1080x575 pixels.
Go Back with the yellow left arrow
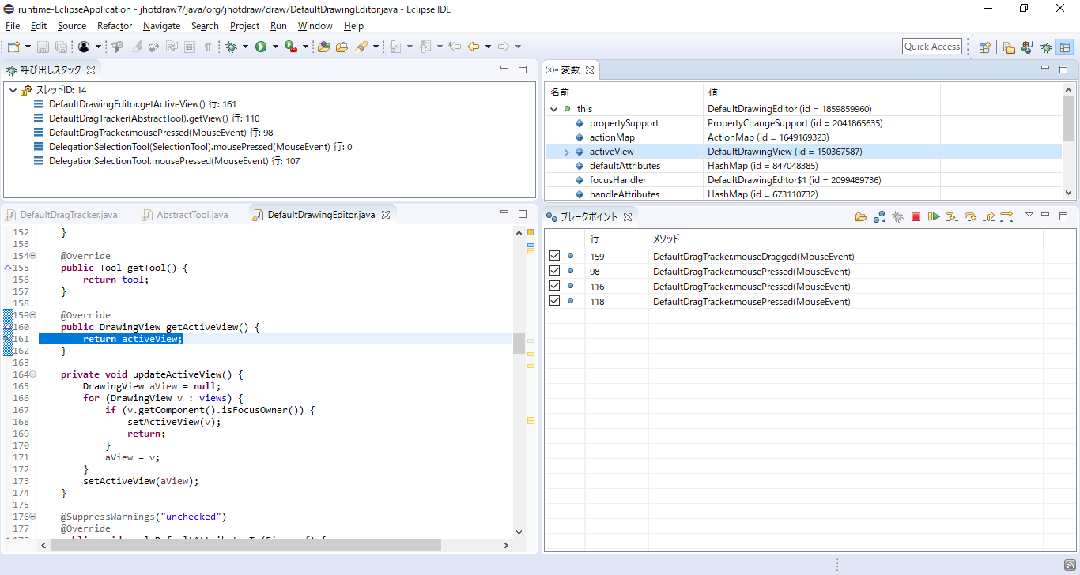(474, 47)
